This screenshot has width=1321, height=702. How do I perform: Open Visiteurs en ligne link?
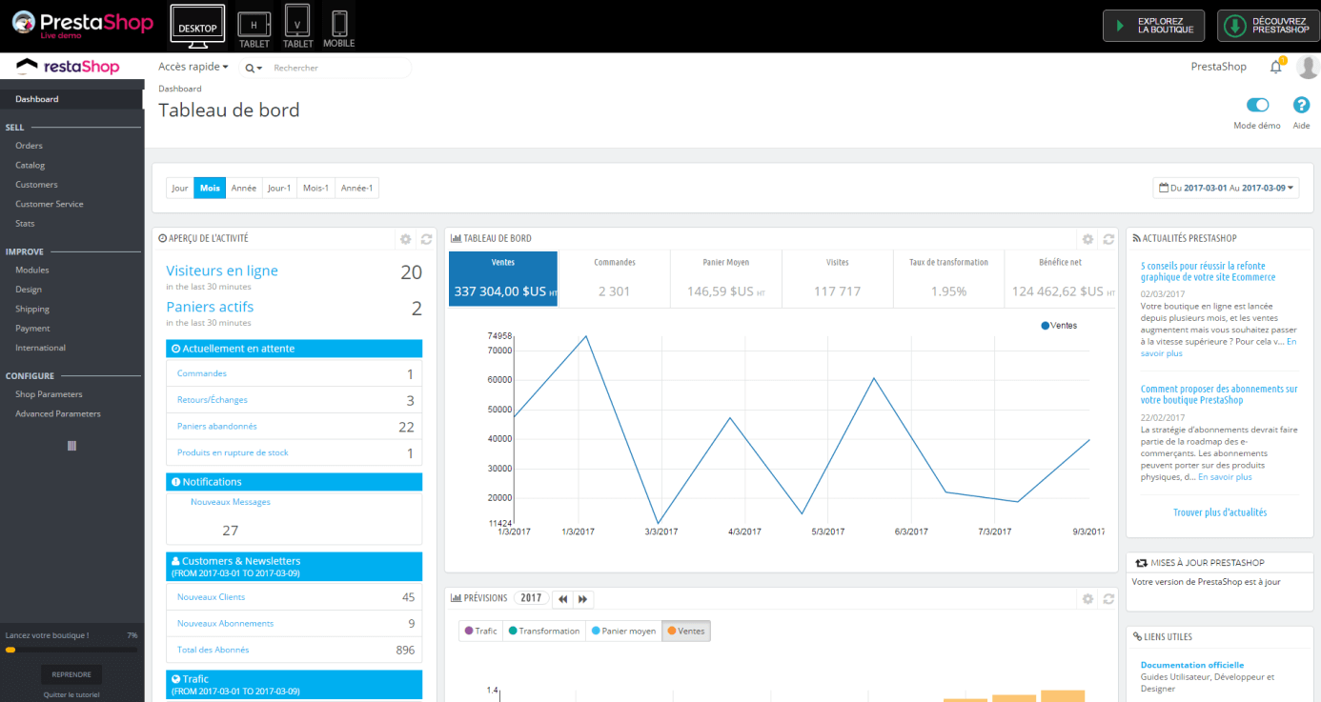tap(222, 271)
